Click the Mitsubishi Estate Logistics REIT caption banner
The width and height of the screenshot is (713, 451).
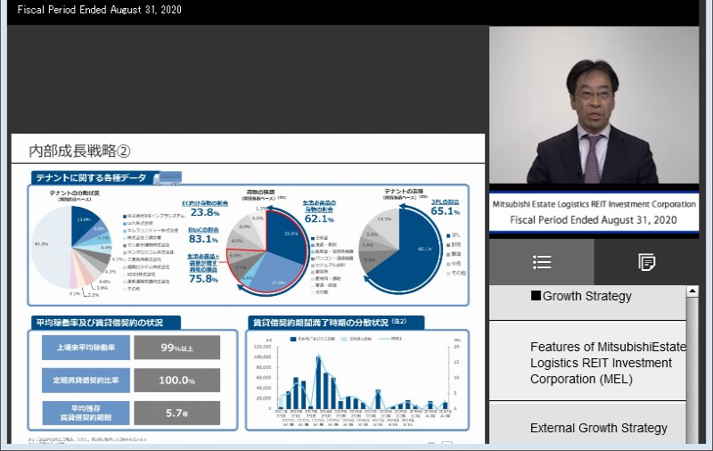[x=594, y=212]
